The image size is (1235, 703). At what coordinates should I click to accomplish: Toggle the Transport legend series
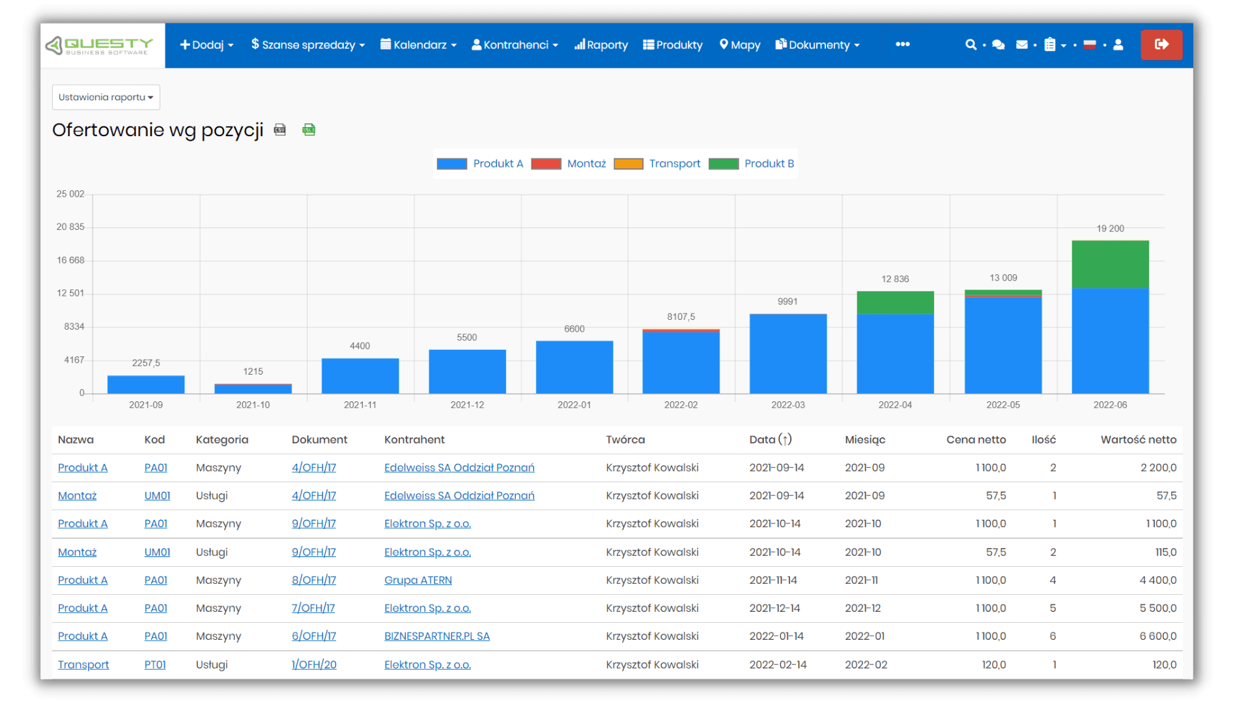tap(657, 164)
